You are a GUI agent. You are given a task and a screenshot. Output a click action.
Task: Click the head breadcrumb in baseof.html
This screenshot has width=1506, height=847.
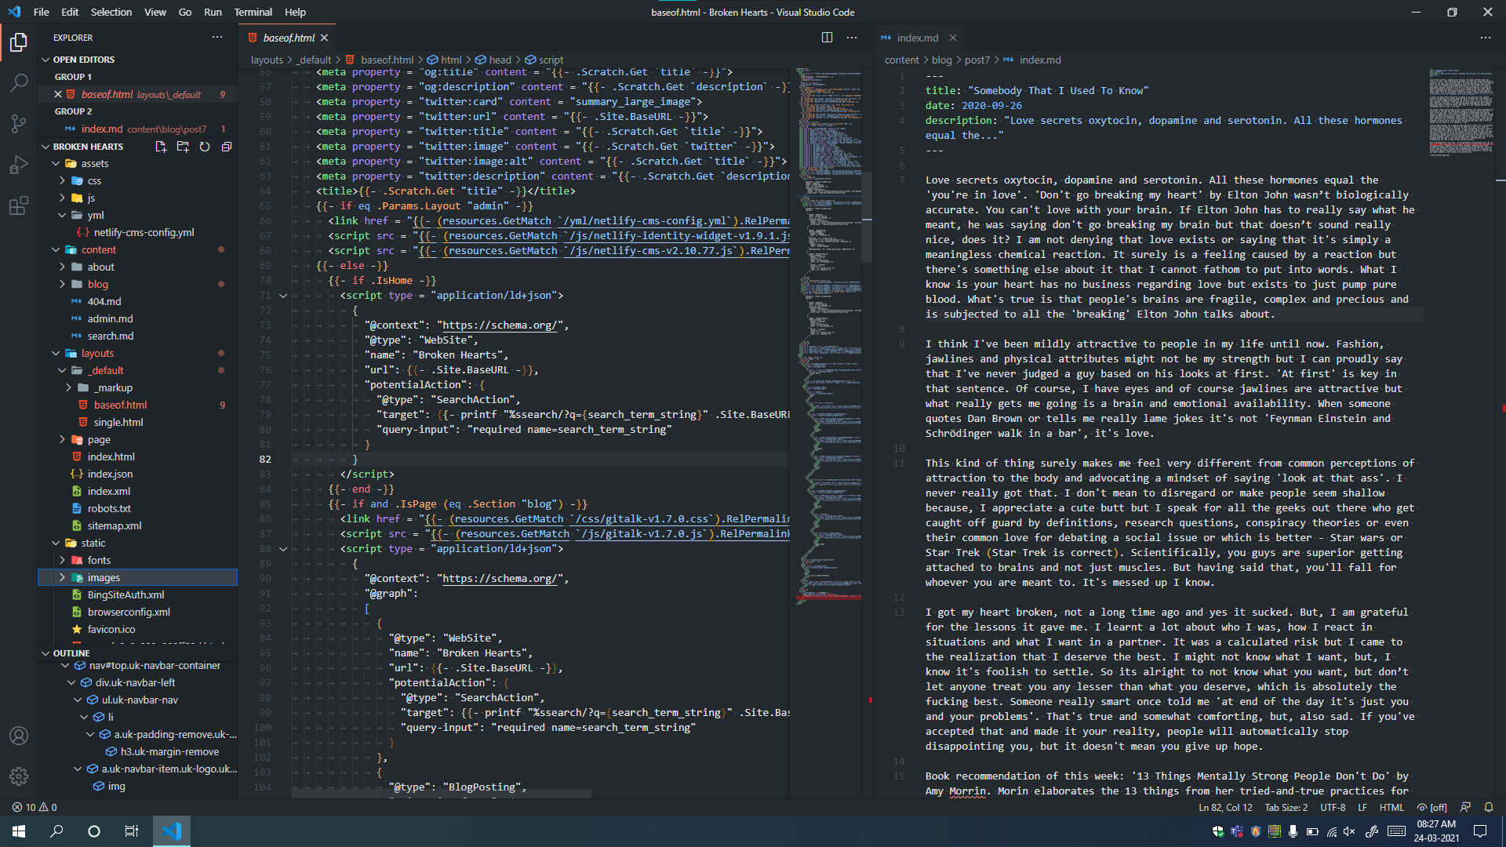pyautogui.click(x=500, y=60)
